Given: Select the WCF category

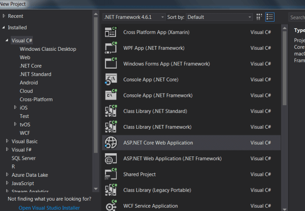Looking at the screenshot, I should coord(25,133).
